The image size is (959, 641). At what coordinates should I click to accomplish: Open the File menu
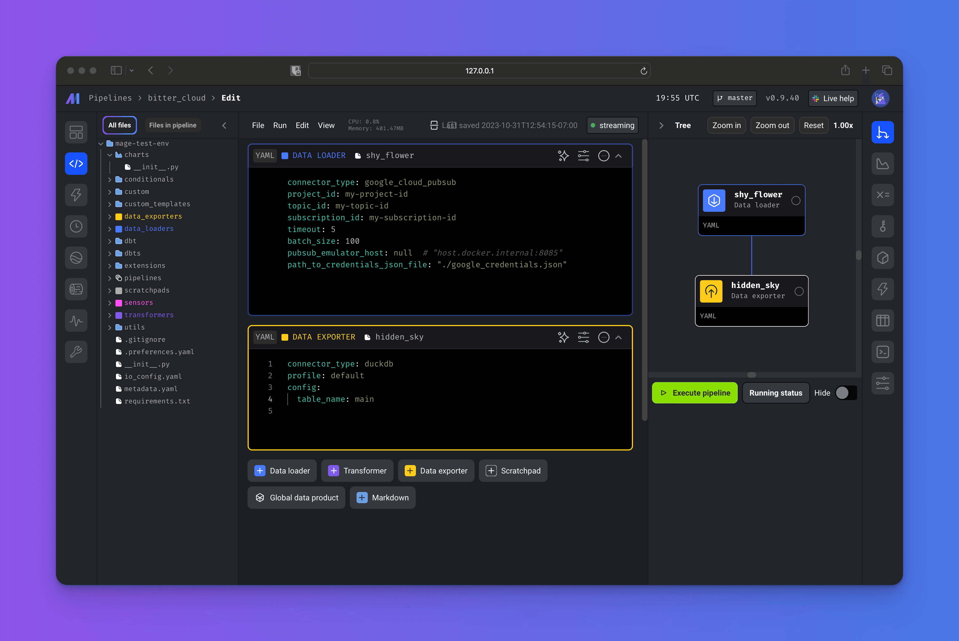[258, 126]
